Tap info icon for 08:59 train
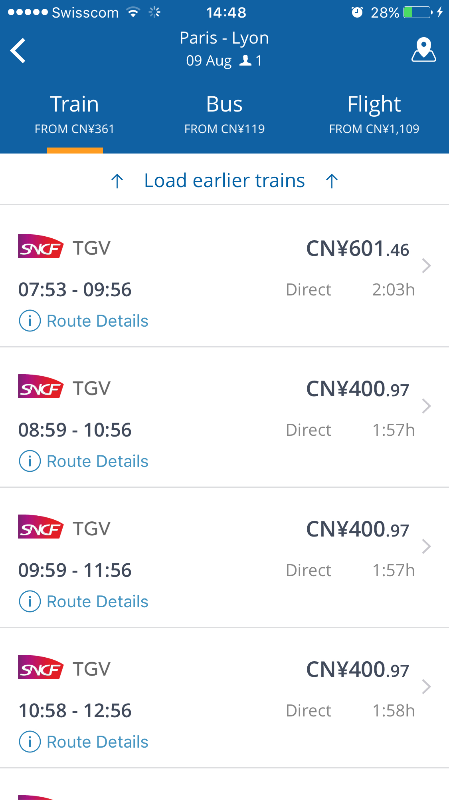 pos(30,461)
